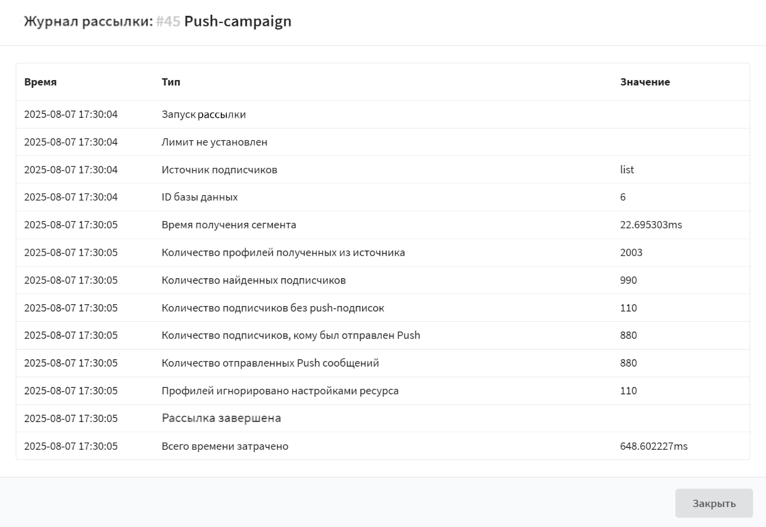Select the ID базы данных row
The height and width of the screenshot is (527, 766).
tap(200, 197)
